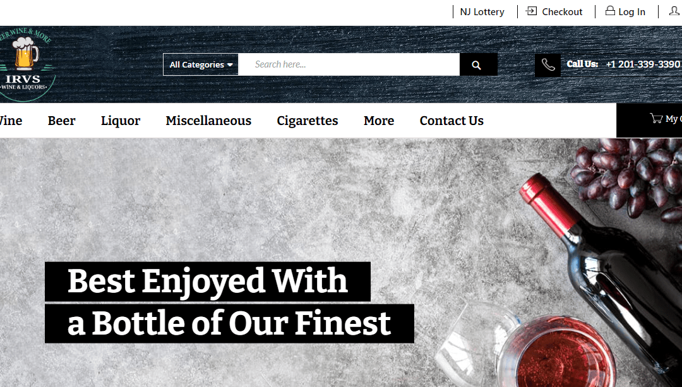The image size is (682, 387).
Task: Click the All Categories dropdown arrow
Action: click(x=230, y=65)
